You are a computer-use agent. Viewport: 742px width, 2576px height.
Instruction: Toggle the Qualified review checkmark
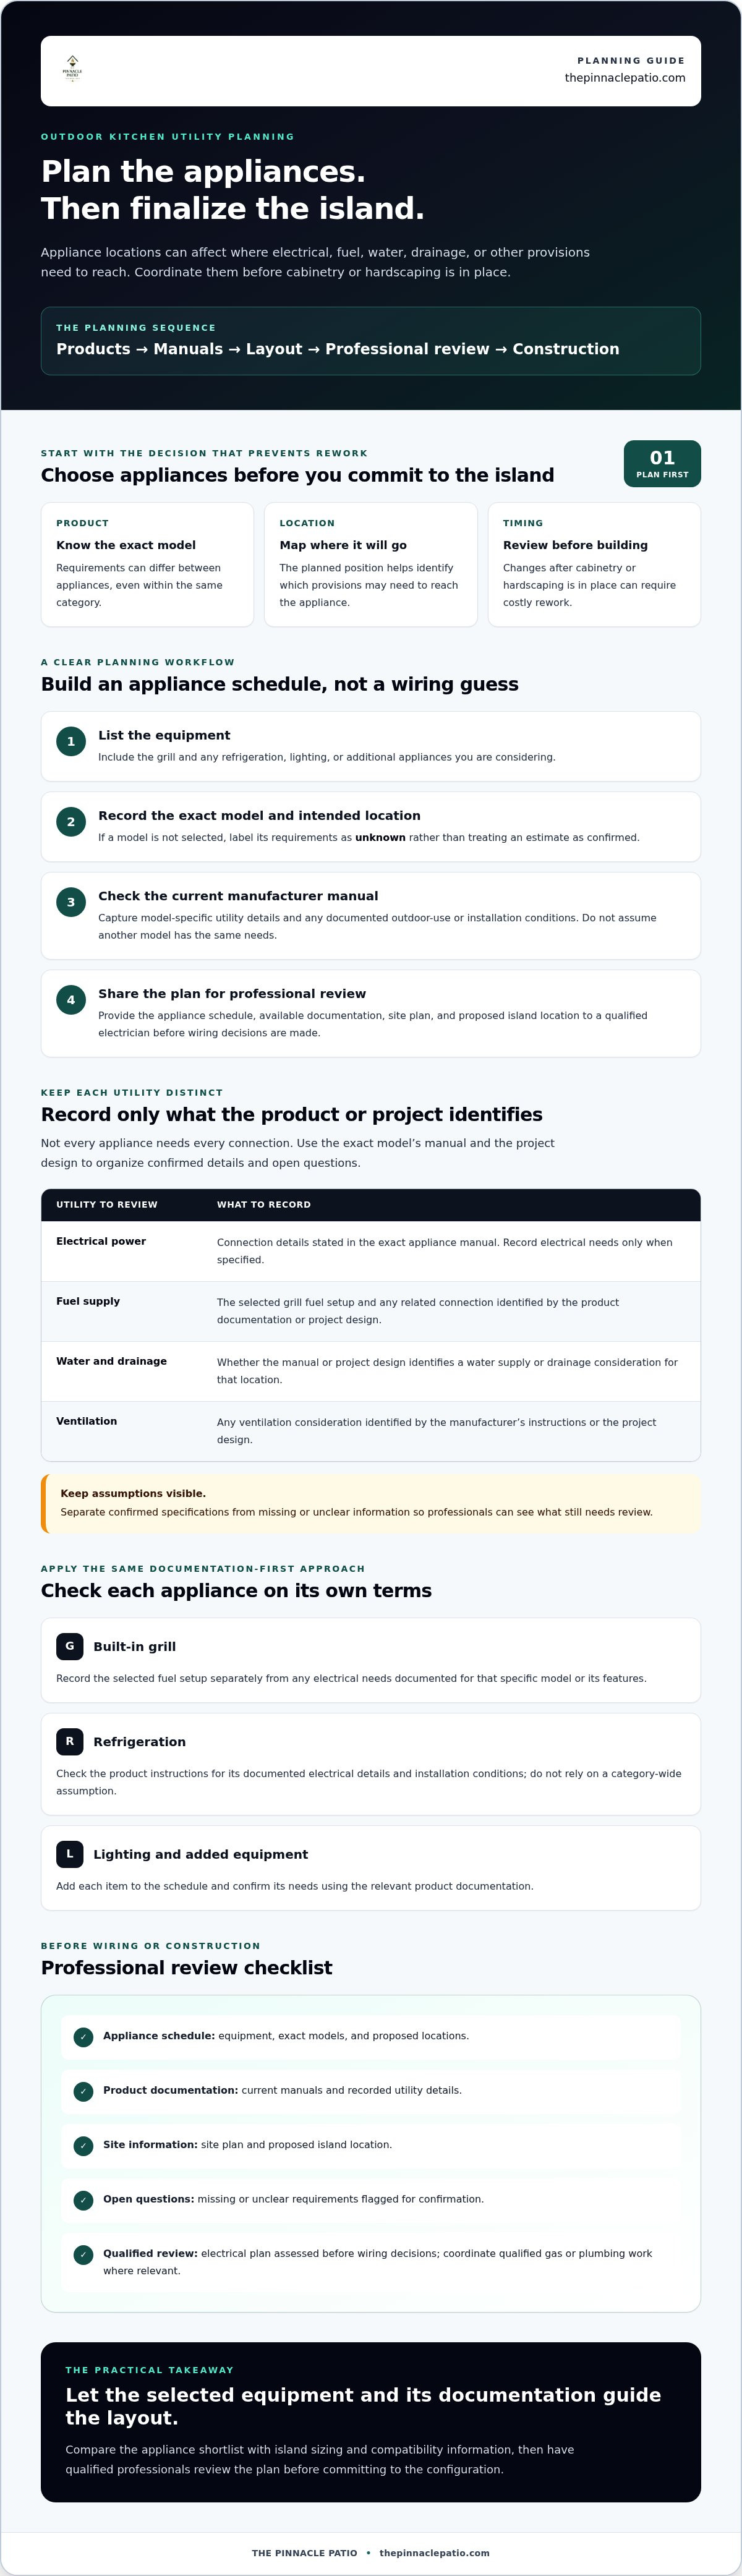84,2254
